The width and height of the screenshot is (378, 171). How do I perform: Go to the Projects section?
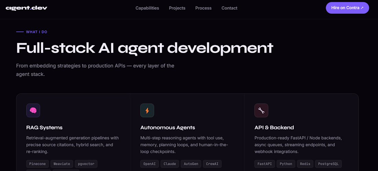[177, 8]
